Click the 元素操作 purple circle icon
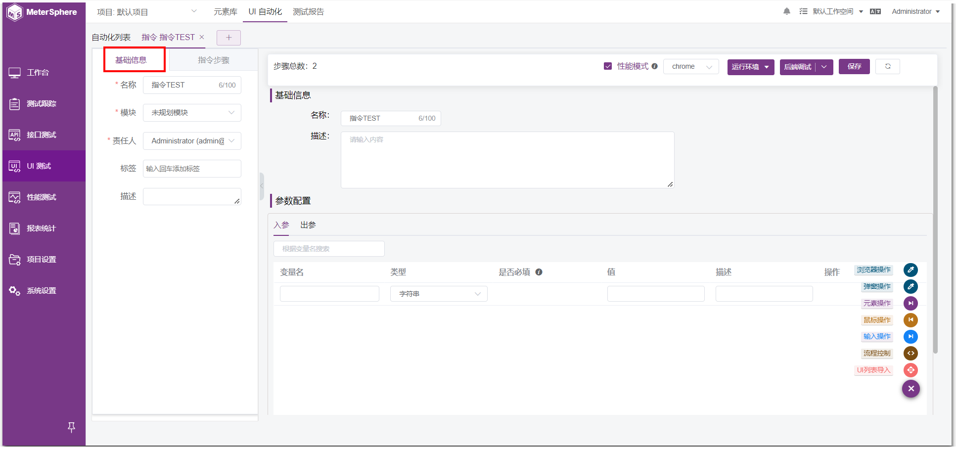This screenshot has height=450, width=956. pos(910,303)
